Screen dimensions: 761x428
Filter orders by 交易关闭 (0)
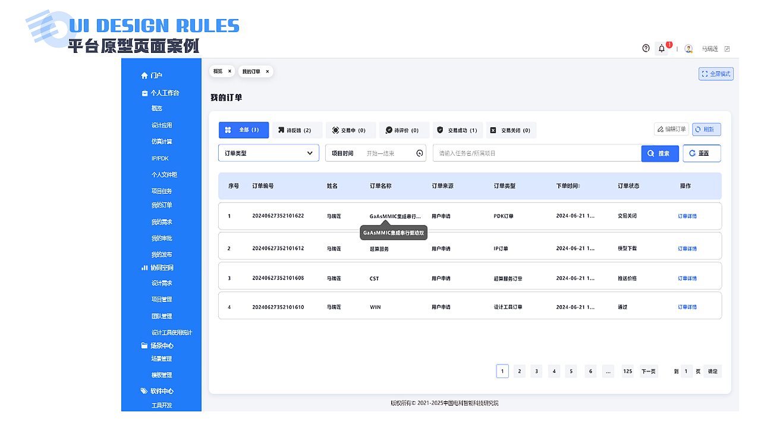[x=511, y=130]
